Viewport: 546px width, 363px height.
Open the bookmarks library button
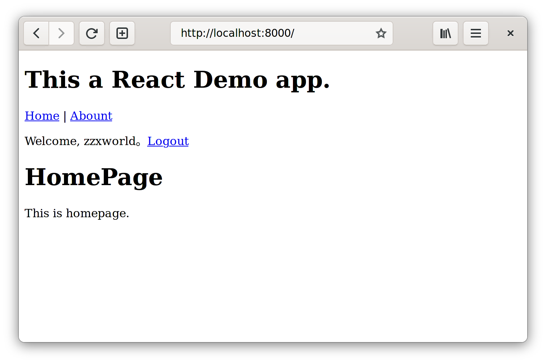pos(445,33)
